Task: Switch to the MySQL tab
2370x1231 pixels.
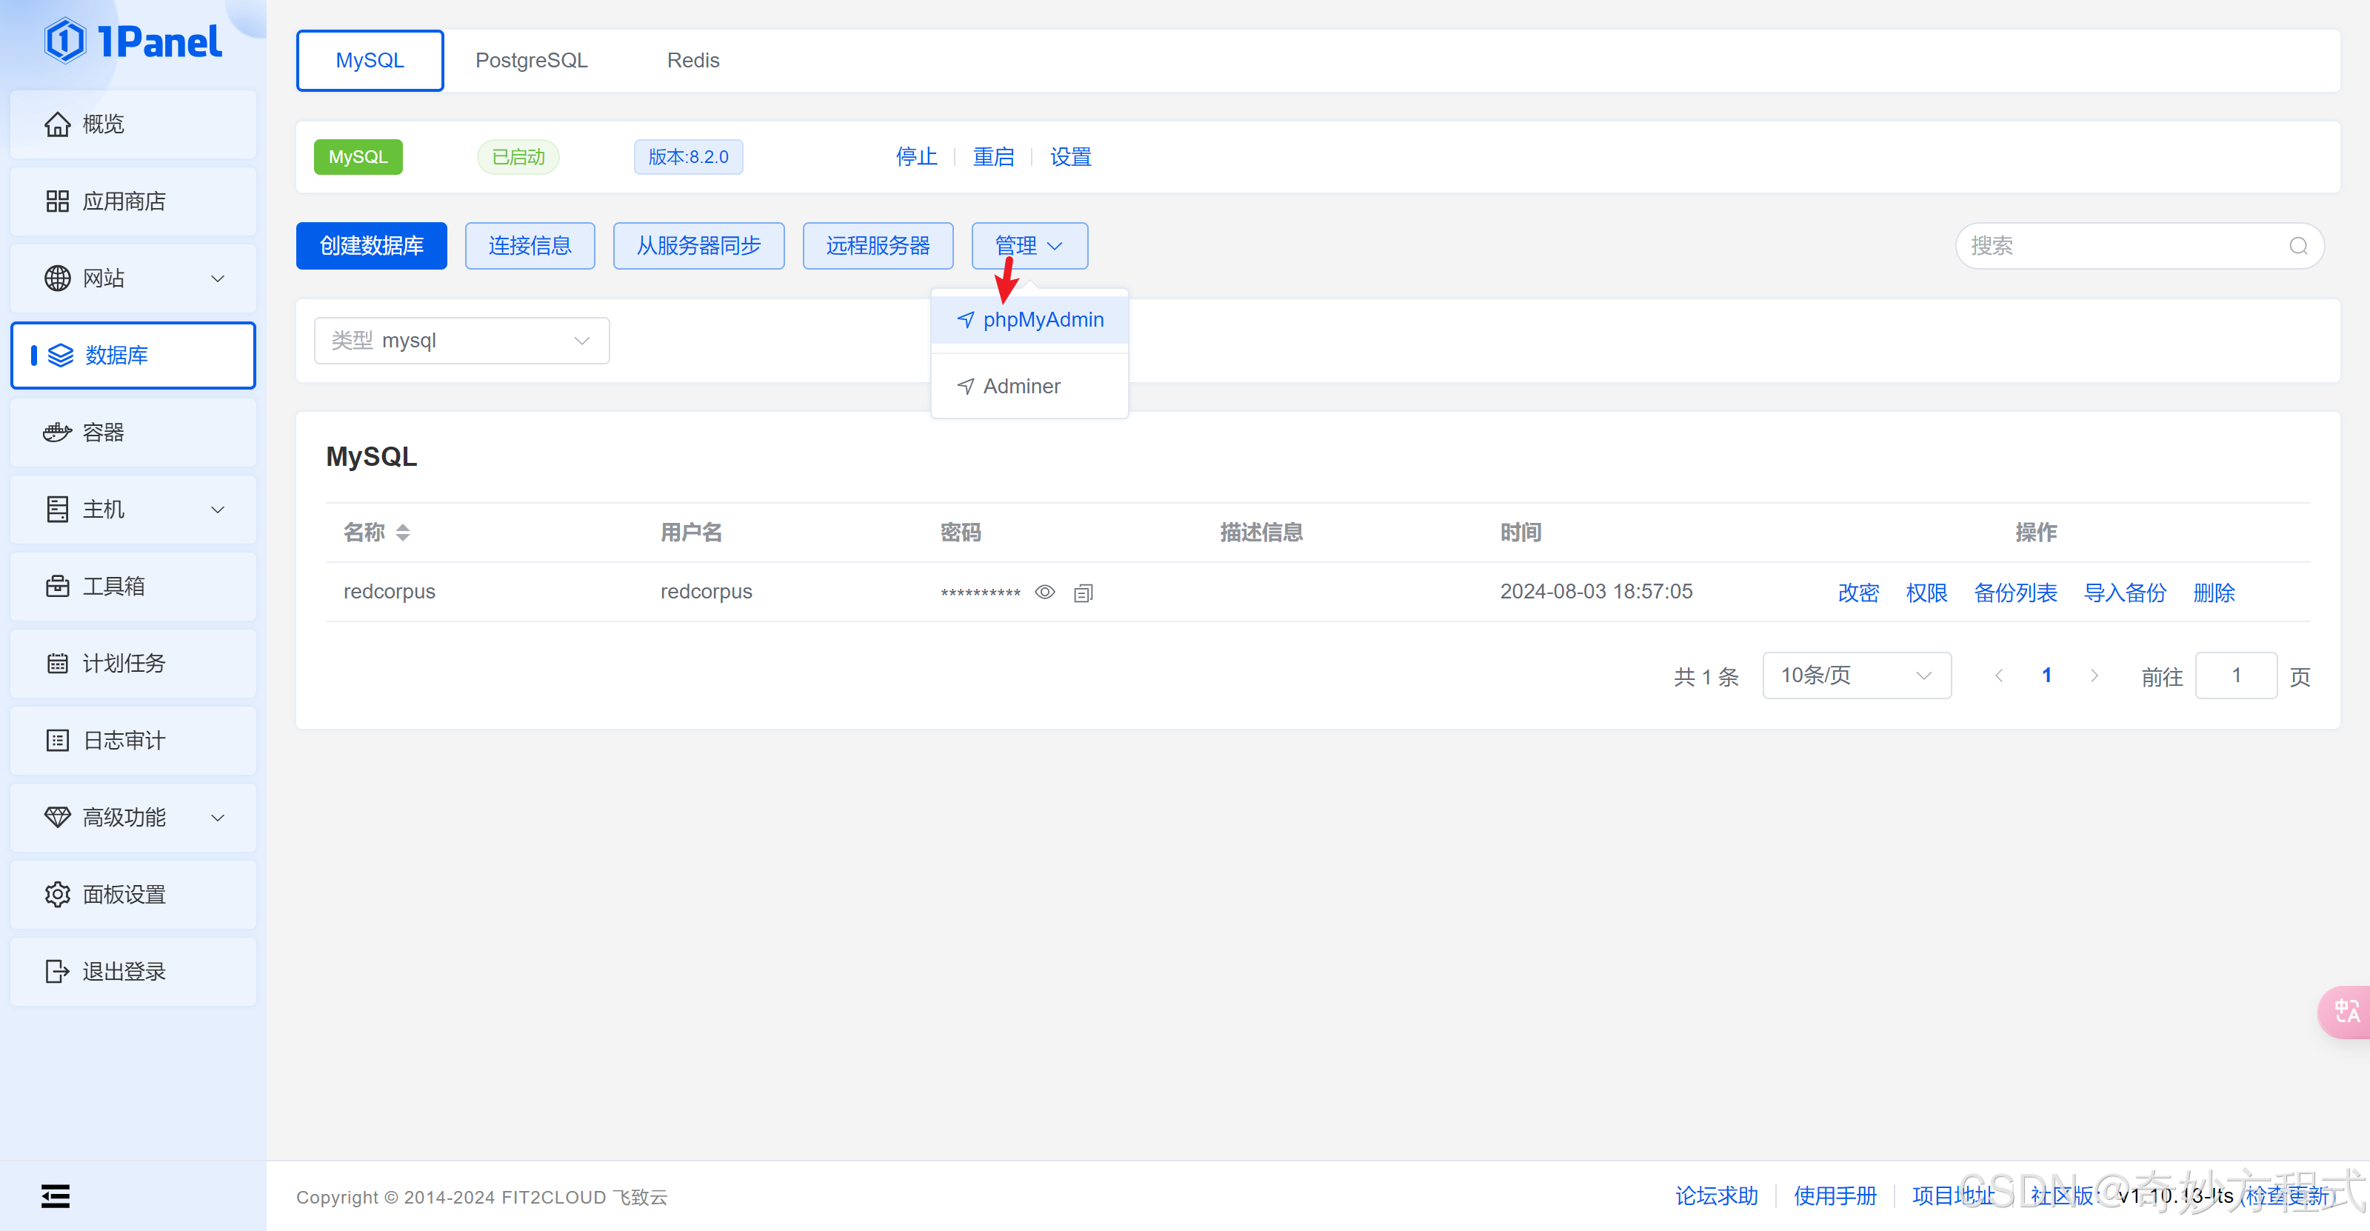Action: coord(370,61)
